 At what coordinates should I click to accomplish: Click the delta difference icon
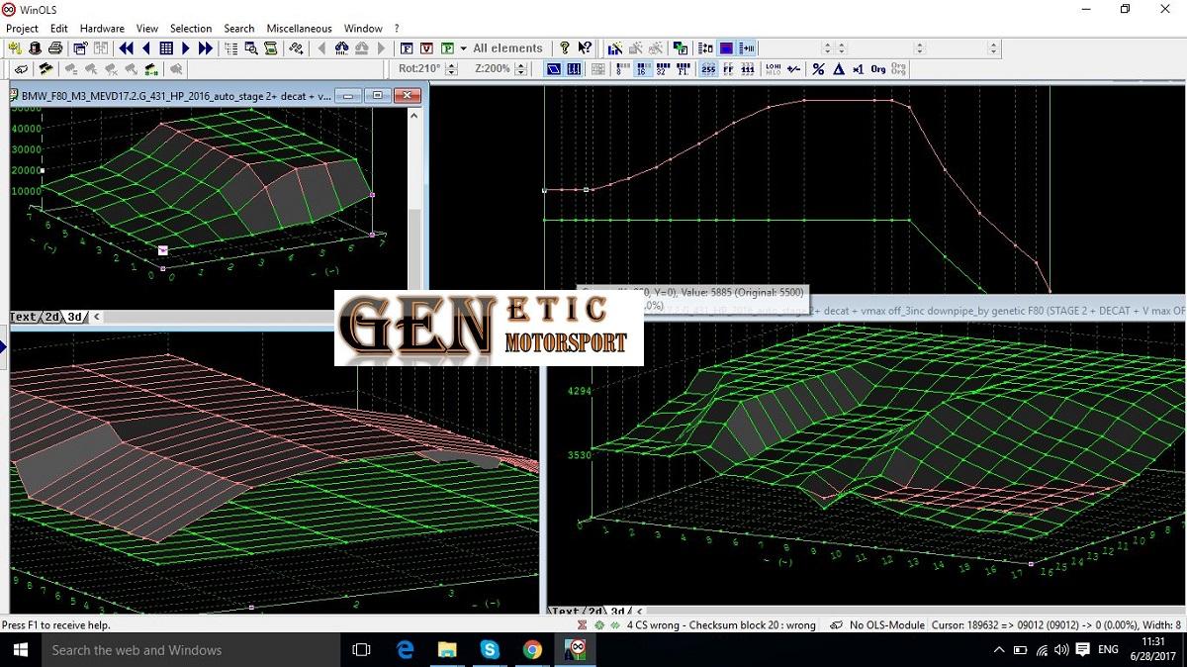(x=838, y=69)
